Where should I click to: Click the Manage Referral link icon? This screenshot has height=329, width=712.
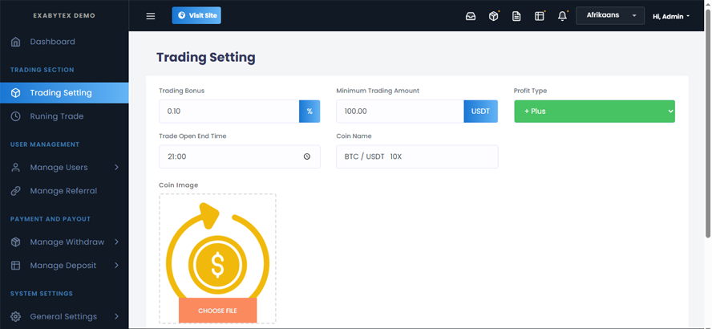point(15,191)
